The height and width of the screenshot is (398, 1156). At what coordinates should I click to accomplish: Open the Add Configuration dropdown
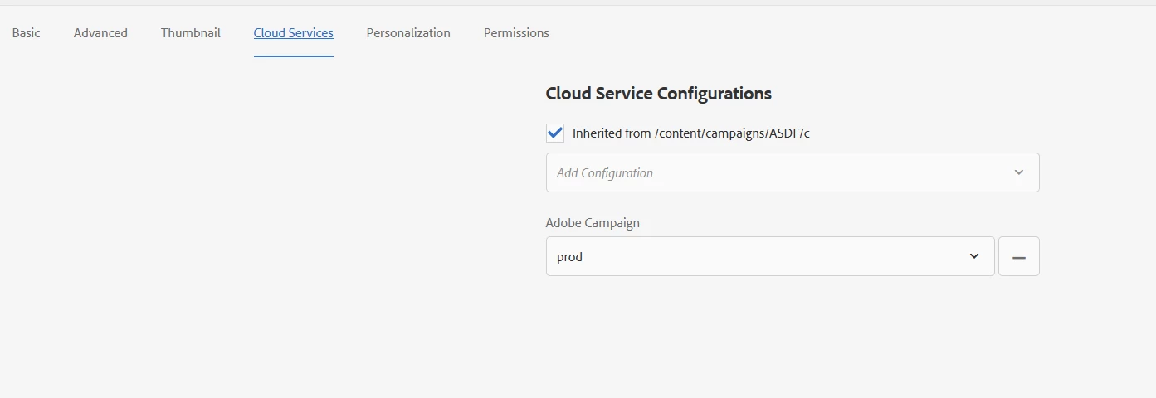pyautogui.click(x=792, y=172)
